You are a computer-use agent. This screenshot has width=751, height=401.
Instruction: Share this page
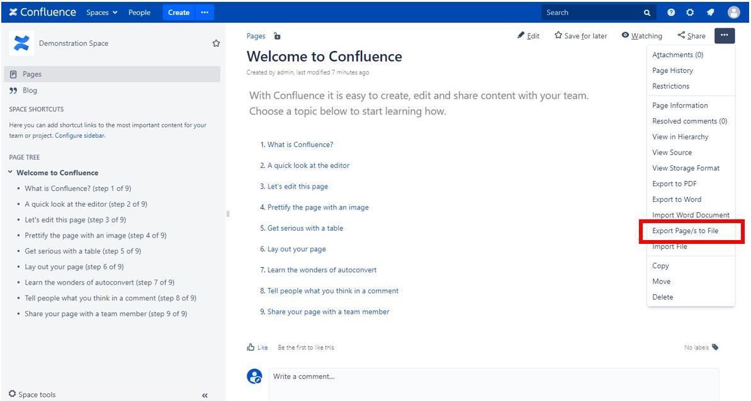691,36
